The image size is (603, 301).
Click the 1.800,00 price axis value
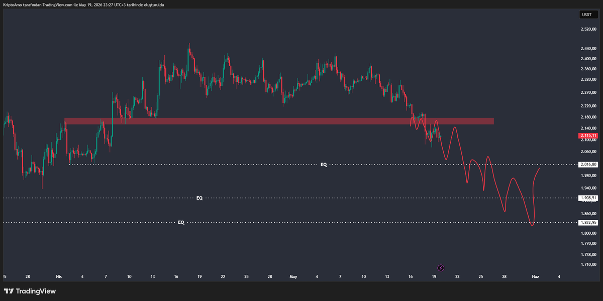pyautogui.click(x=588, y=233)
